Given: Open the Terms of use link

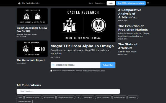Looking at the screenshot, I should pos(87,71).
